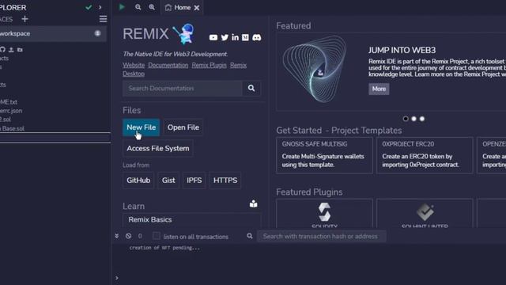Open the Solhint Linter plugin card
Screen dimensions: 506x285
425,213
